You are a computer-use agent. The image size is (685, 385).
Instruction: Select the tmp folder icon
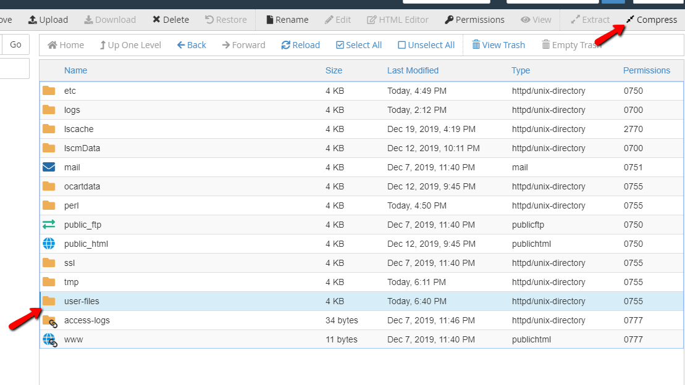click(49, 282)
